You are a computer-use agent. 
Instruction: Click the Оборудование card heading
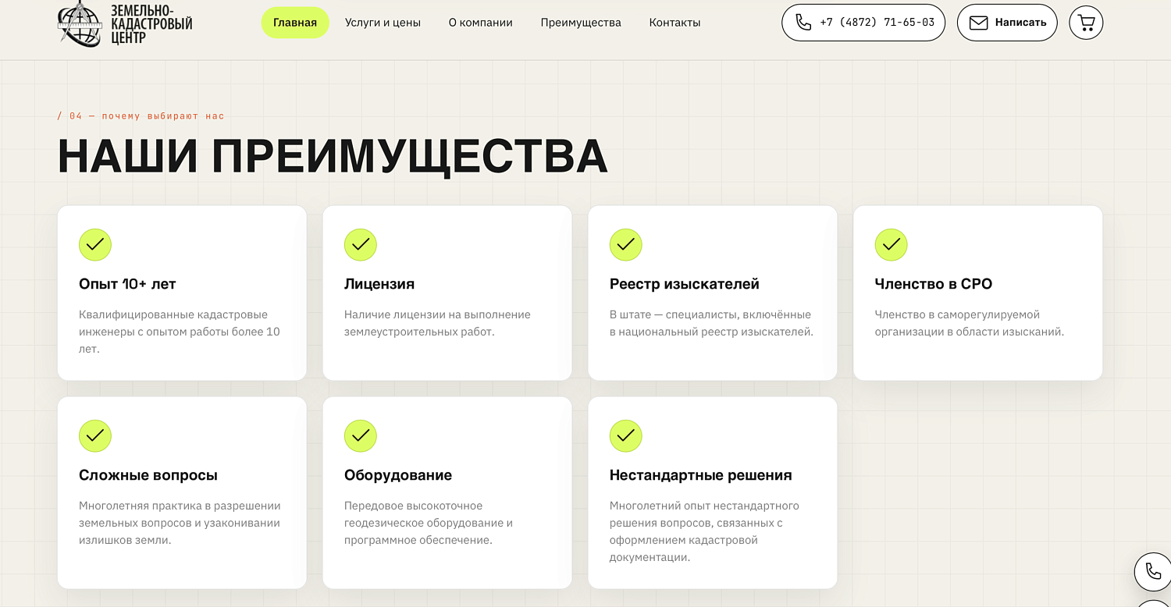[398, 475]
